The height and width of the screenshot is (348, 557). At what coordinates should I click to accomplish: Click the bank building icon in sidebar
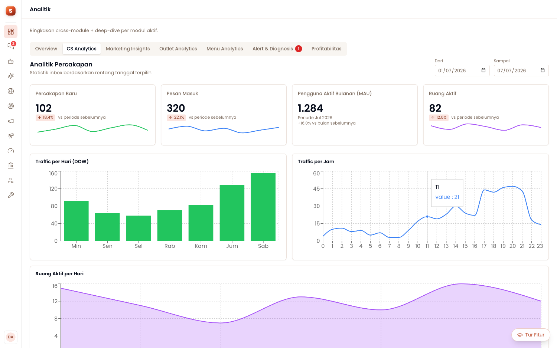pyautogui.click(x=11, y=165)
